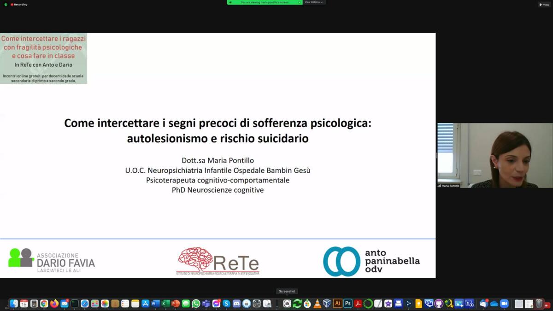553x311 pixels.
Task: Open Microsoft Teams from the Dock
Action: point(206,304)
